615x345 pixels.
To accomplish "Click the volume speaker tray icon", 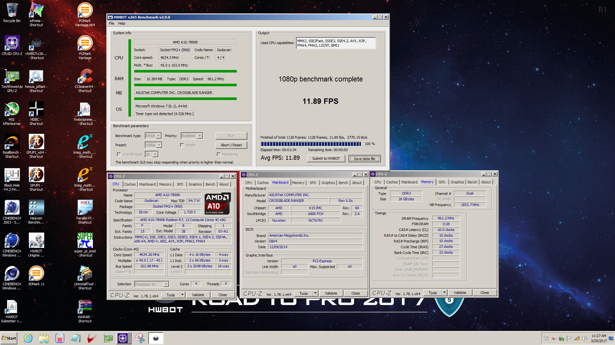I will point(584,338).
